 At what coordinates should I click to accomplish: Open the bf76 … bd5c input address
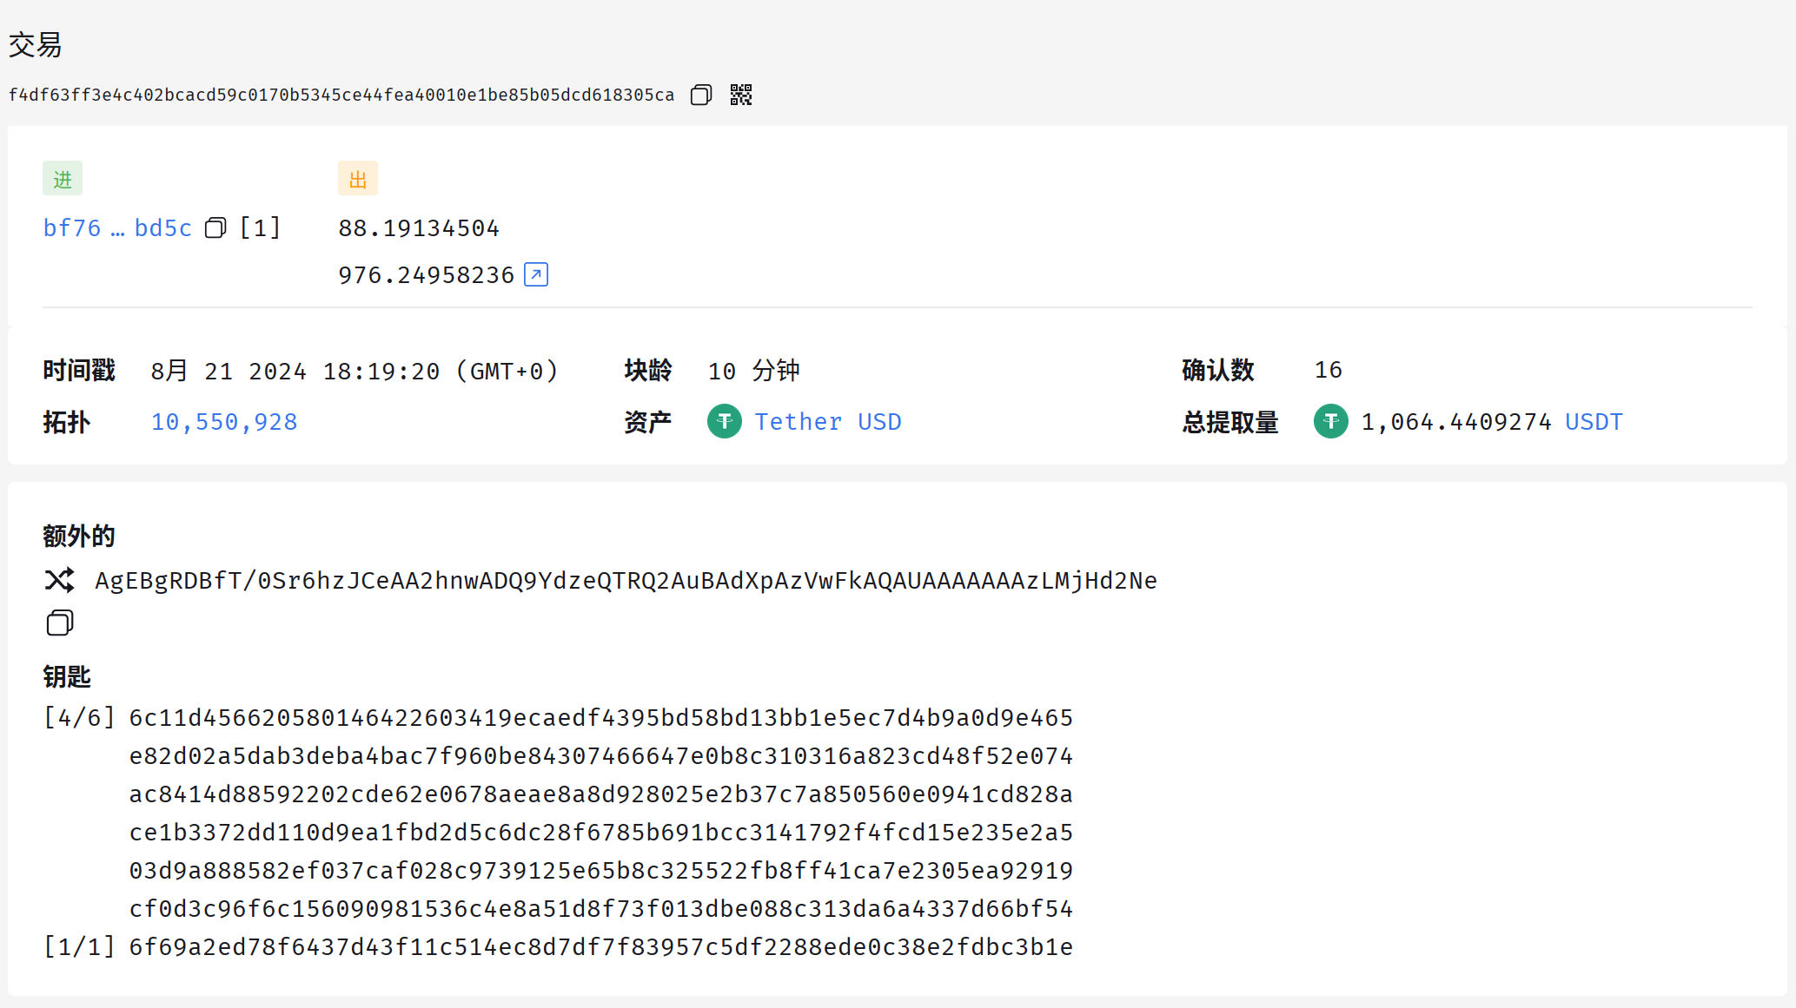click(x=117, y=228)
